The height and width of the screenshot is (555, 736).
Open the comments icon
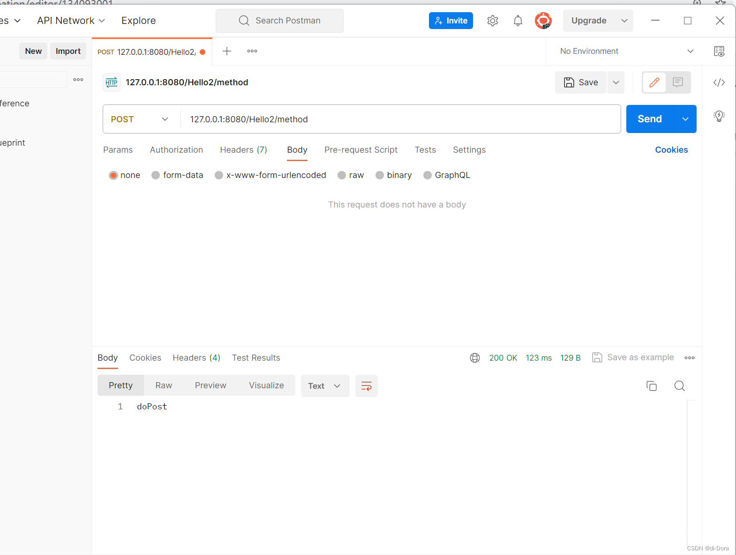pos(678,82)
